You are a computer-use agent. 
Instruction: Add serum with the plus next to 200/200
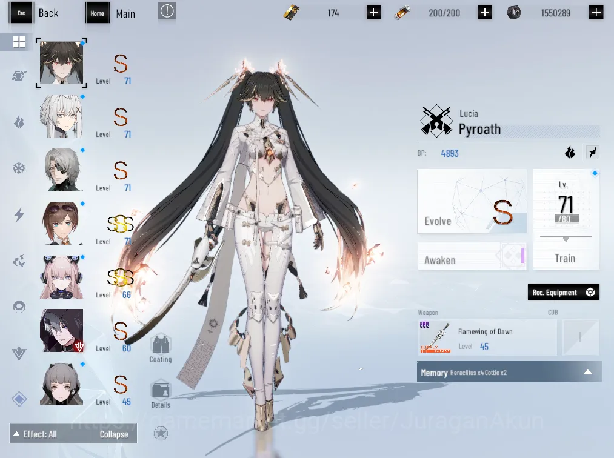(x=485, y=13)
